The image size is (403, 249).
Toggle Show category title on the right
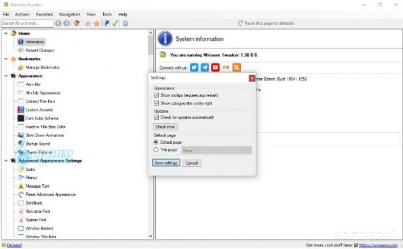pos(156,103)
